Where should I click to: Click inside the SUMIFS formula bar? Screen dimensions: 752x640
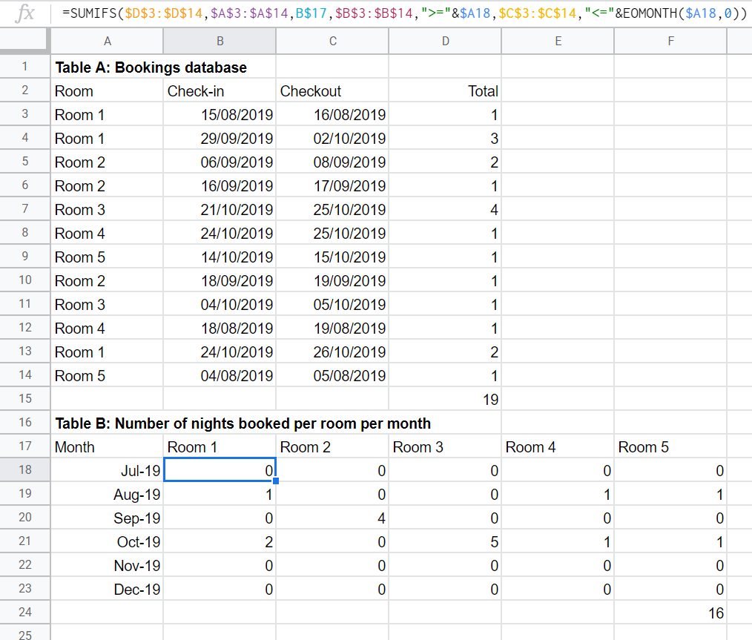[x=408, y=13]
